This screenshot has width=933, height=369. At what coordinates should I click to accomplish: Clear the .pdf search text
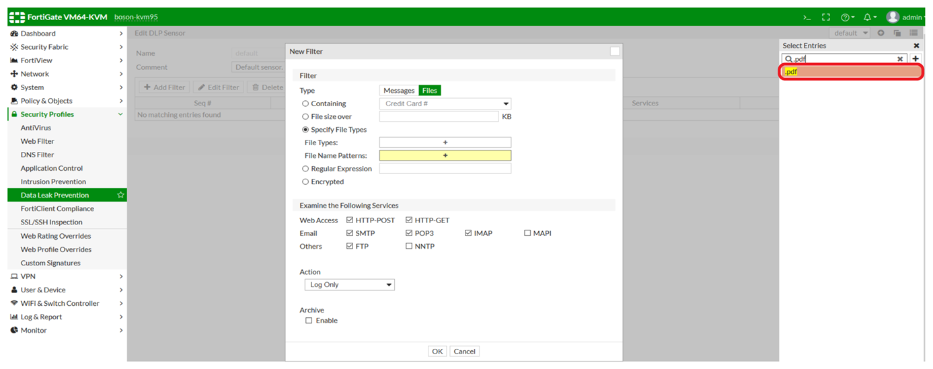(x=900, y=59)
